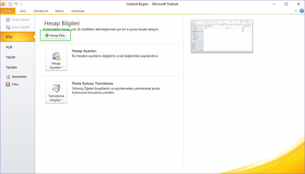Screen dimensions: 305x174
Task: Click the Hesap Bilgileri heading text
Action: click(62, 23)
